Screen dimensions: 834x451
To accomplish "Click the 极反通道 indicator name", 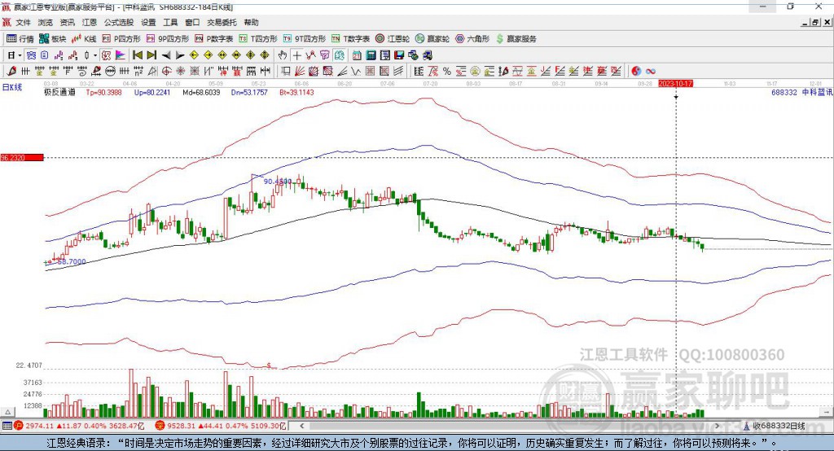I will pyautogui.click(x=59, y=92).
